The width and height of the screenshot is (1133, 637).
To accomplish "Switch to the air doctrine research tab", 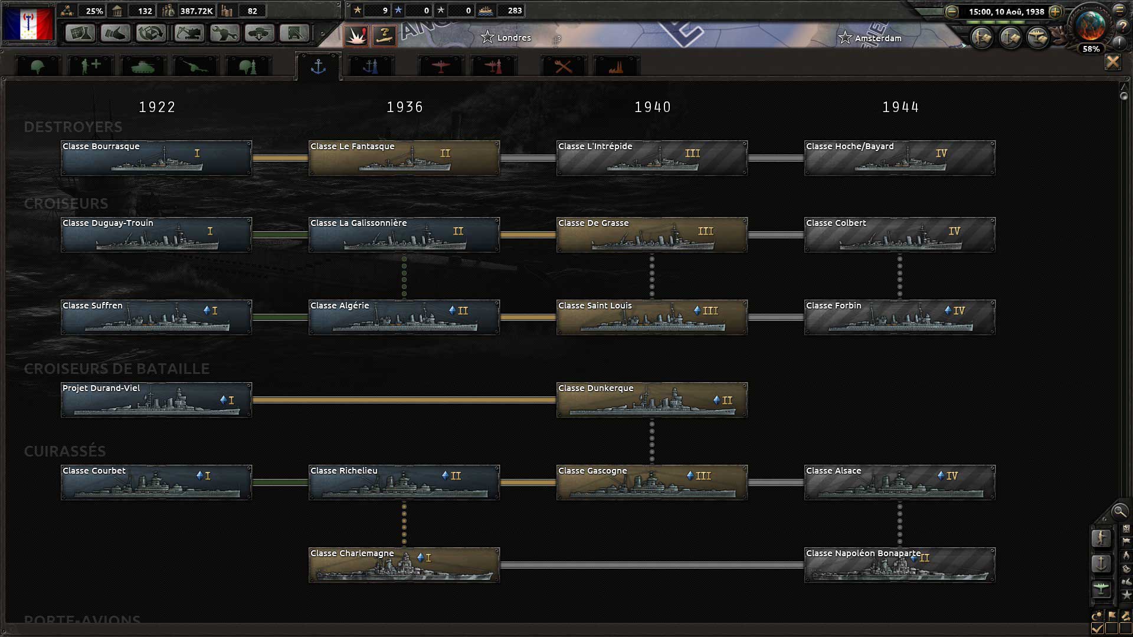I will pos(493,66).
